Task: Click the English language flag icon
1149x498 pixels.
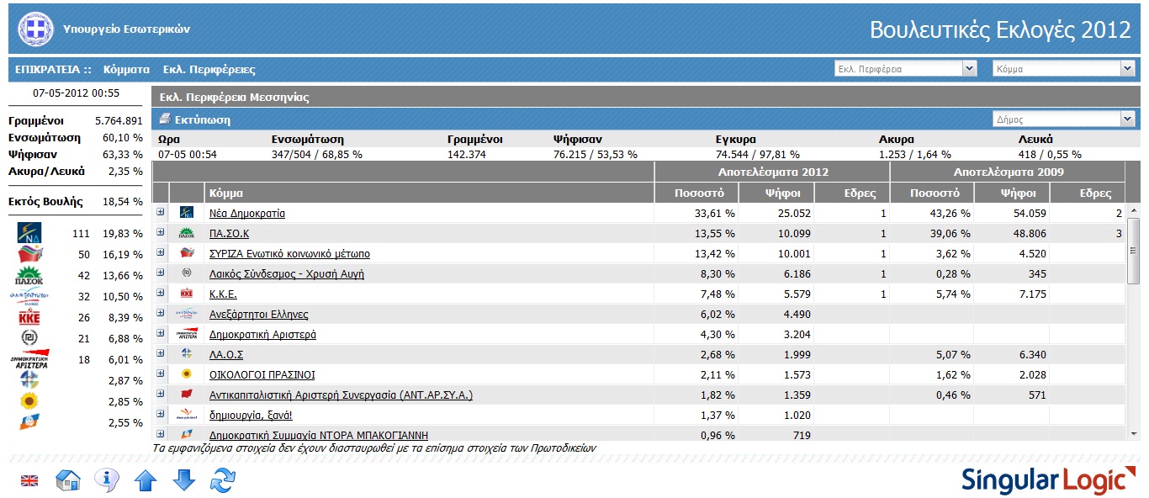Action: click(29, 480)
